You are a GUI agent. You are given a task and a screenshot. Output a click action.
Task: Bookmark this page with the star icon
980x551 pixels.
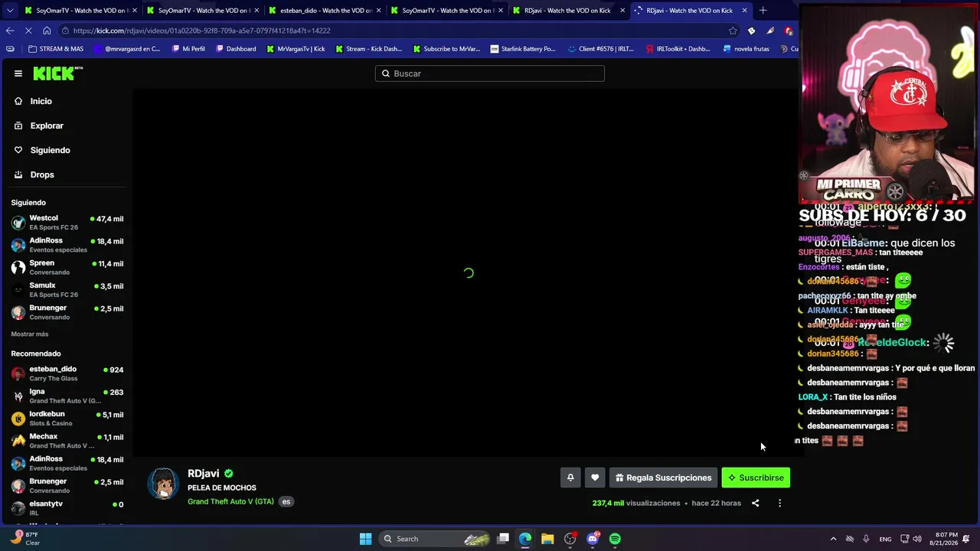point(733,31)
